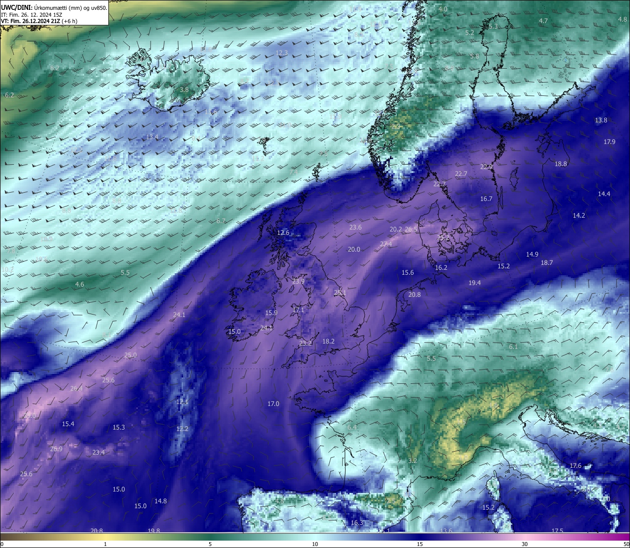Click the 17.6 value label
Viewport: 630px width, 548px height.
pyautogui.click(x=575, y=466)
